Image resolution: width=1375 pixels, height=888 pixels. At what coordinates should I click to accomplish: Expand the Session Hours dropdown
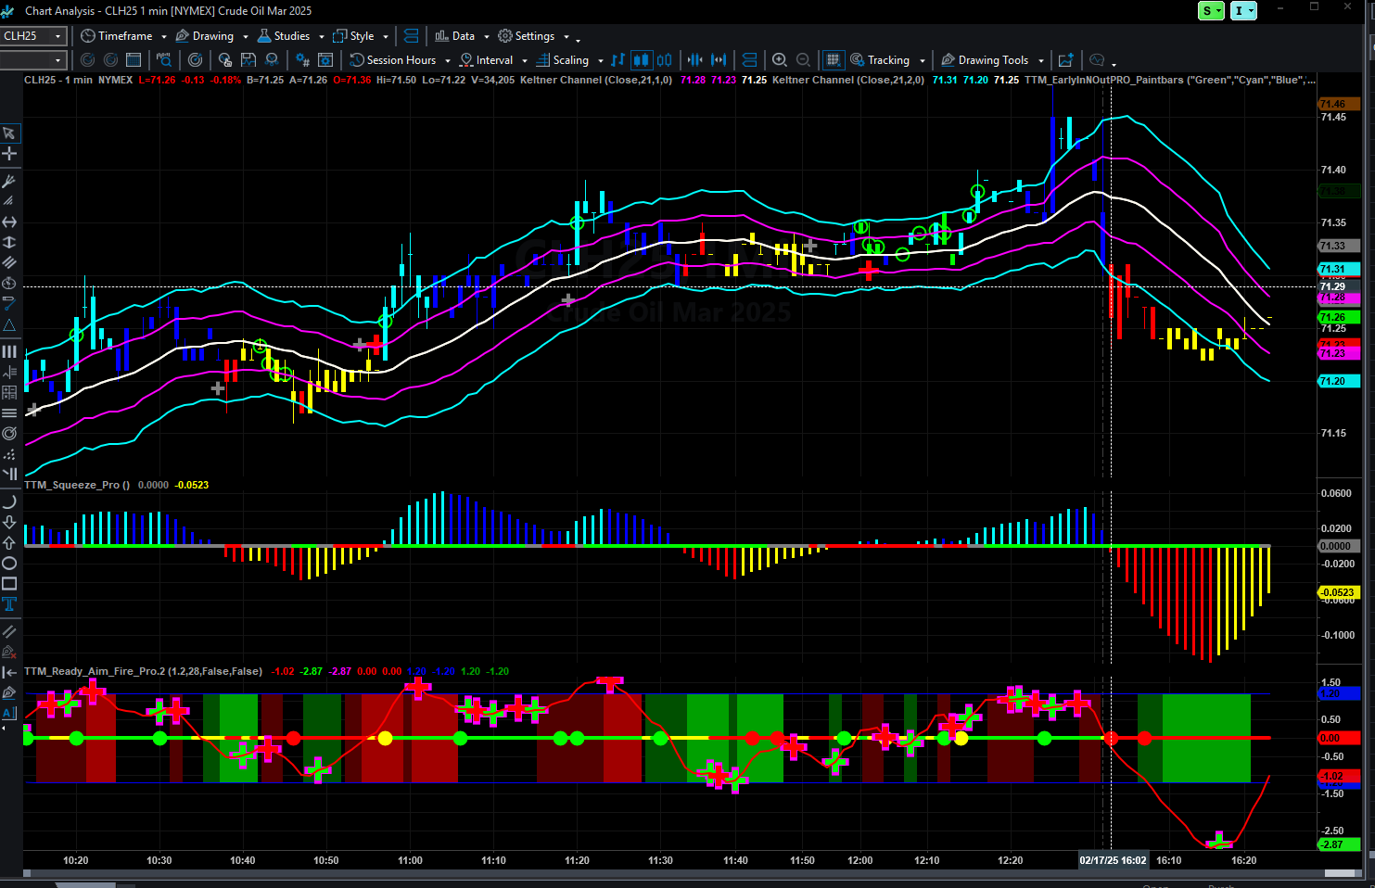[x=447, y=60]
